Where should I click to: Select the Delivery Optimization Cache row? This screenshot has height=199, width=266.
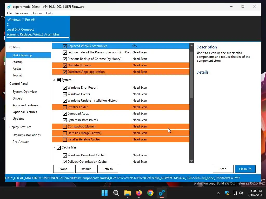[x=121, y=162]
